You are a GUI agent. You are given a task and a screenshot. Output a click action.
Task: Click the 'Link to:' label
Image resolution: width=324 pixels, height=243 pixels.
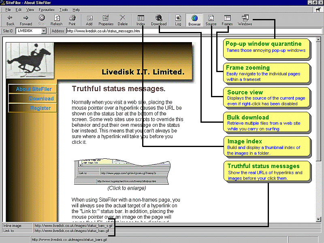pyautogui.click(x=9, y=230)
